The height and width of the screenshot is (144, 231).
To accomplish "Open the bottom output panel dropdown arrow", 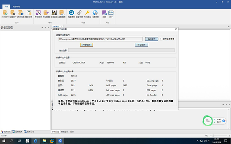I will [223, 105].
